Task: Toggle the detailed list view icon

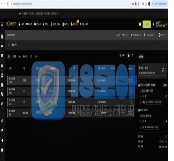Action: point(128,55)
